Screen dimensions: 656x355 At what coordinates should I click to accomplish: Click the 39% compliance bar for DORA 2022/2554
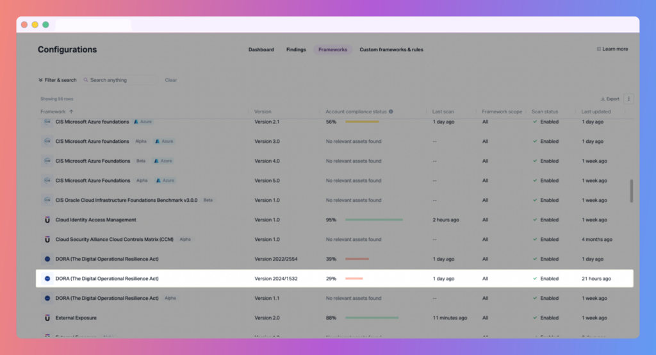(x=357, y=259)
